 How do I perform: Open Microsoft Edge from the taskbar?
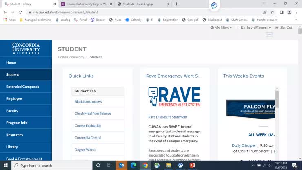(x=133, y=166)
